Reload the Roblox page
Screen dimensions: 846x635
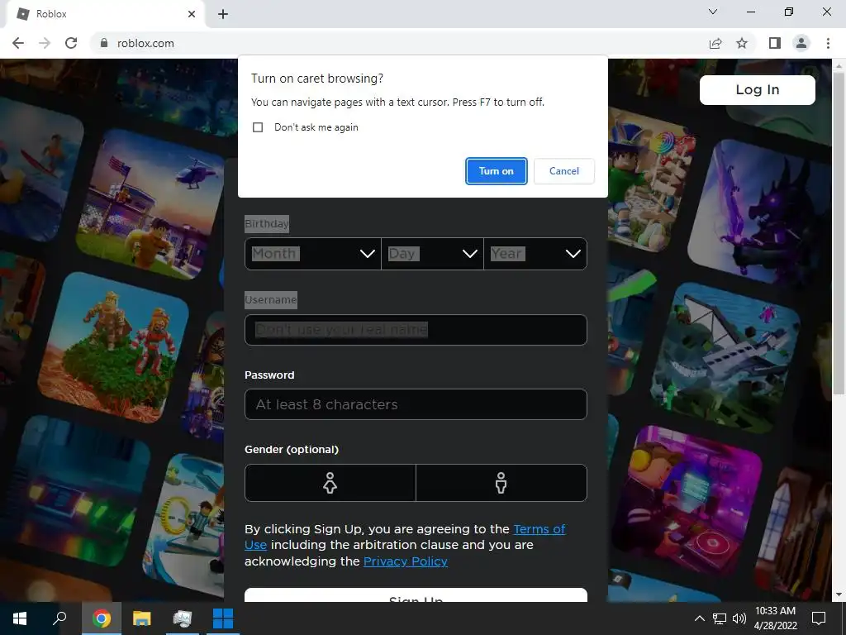pos(71,43)
